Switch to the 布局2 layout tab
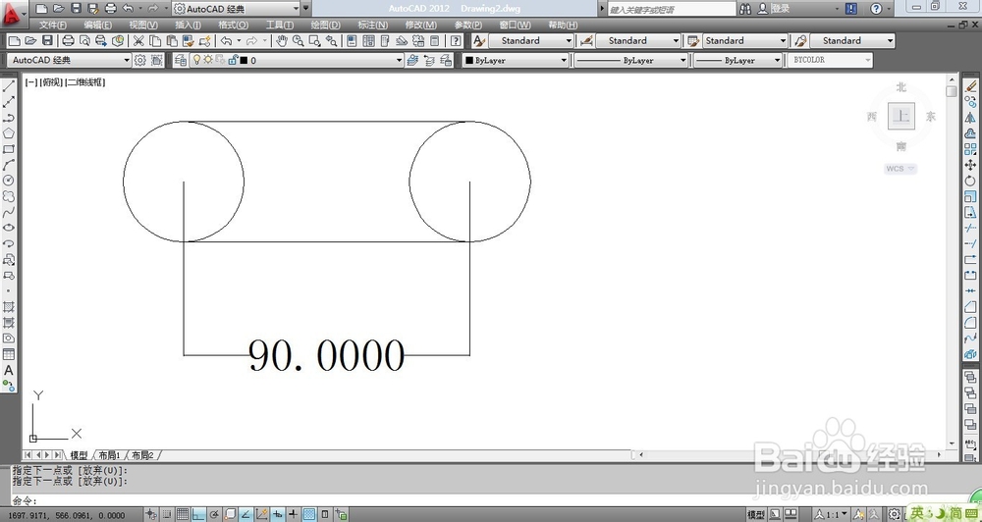The width and height of the screenshot is (982, 522). tap(142, 455)
